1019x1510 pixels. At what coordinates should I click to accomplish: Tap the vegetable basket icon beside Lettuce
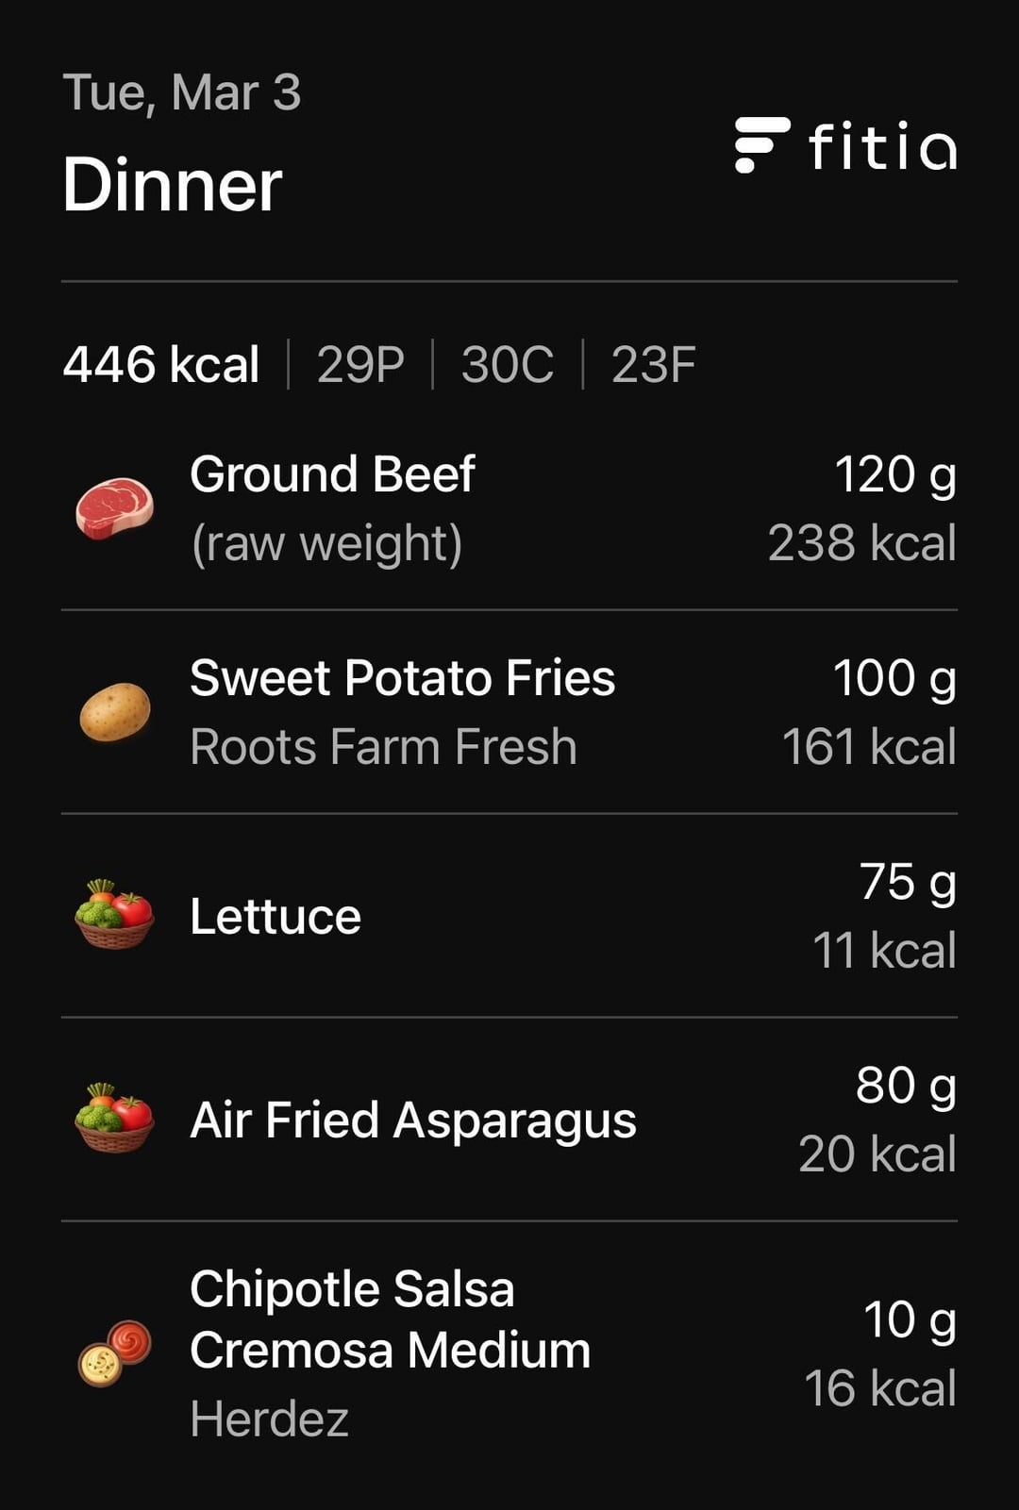(114, 915)
